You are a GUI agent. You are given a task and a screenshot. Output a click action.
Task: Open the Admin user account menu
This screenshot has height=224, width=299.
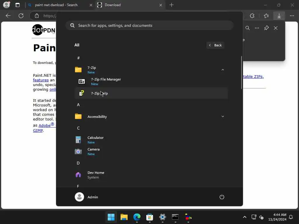pyautogui.click(x=86, y=197)
